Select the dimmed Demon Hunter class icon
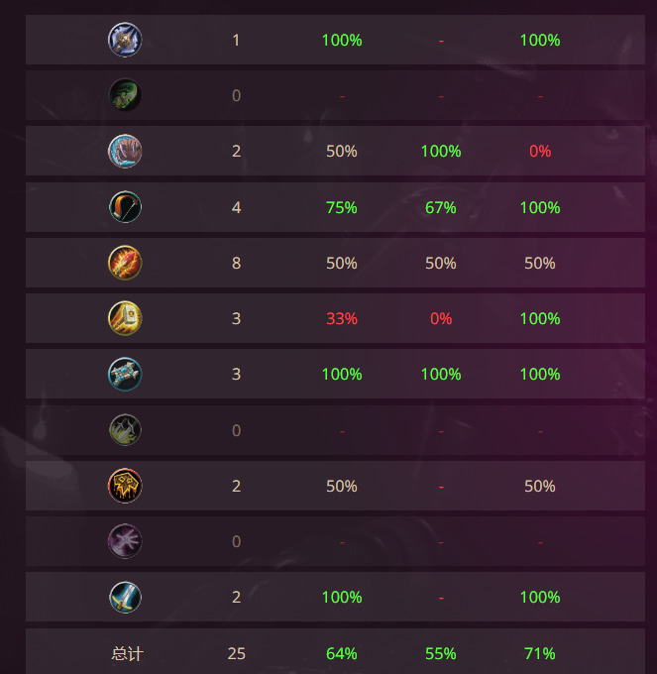Viewport: 657px width, 674px height. (x=125, y=95)
